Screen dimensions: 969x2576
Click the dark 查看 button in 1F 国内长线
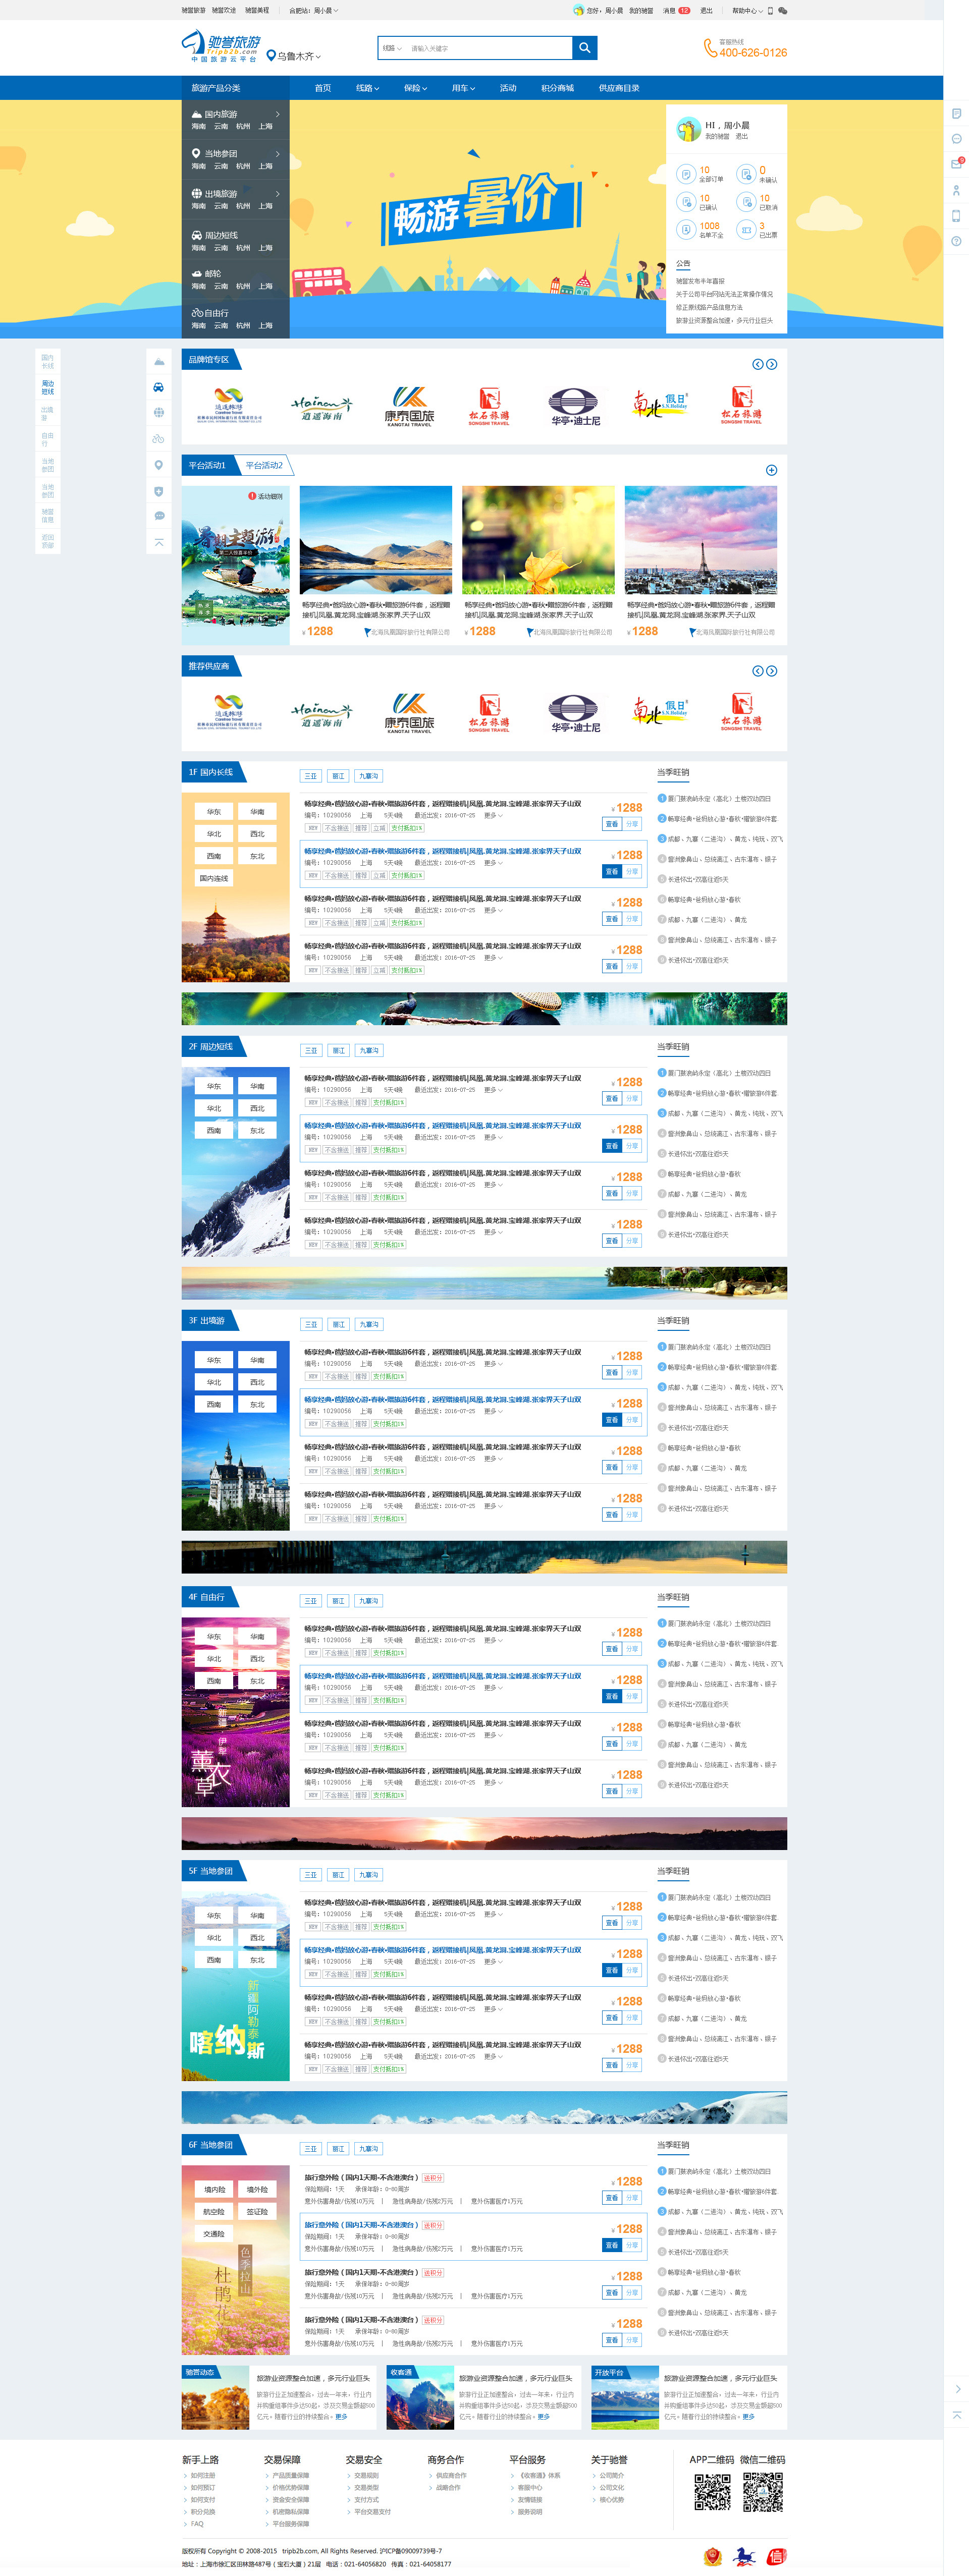click(x=612, y=871)
